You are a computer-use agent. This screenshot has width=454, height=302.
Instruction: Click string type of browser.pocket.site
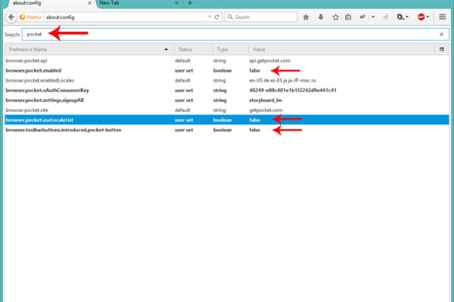(x=219, y=110)
